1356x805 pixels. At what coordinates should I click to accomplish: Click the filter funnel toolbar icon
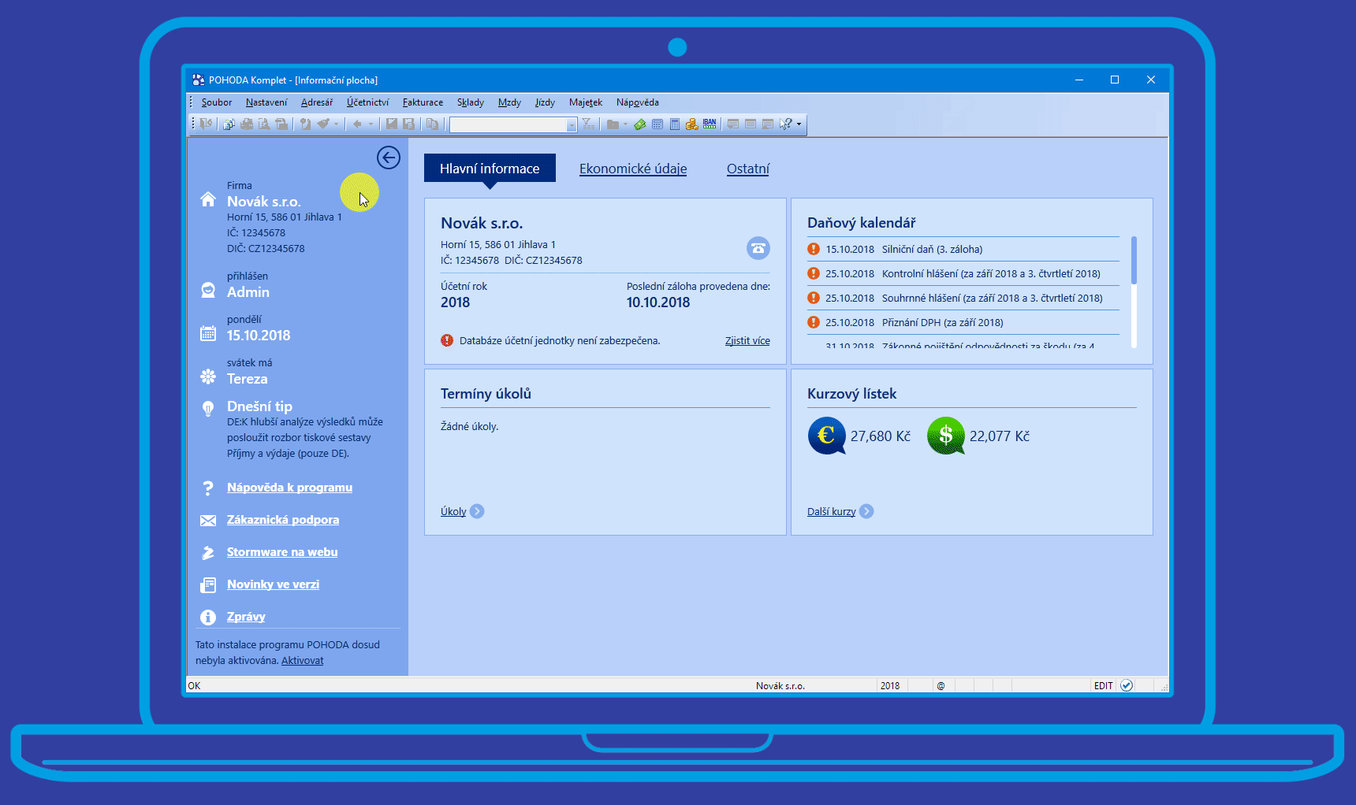[x=587, y=124]
